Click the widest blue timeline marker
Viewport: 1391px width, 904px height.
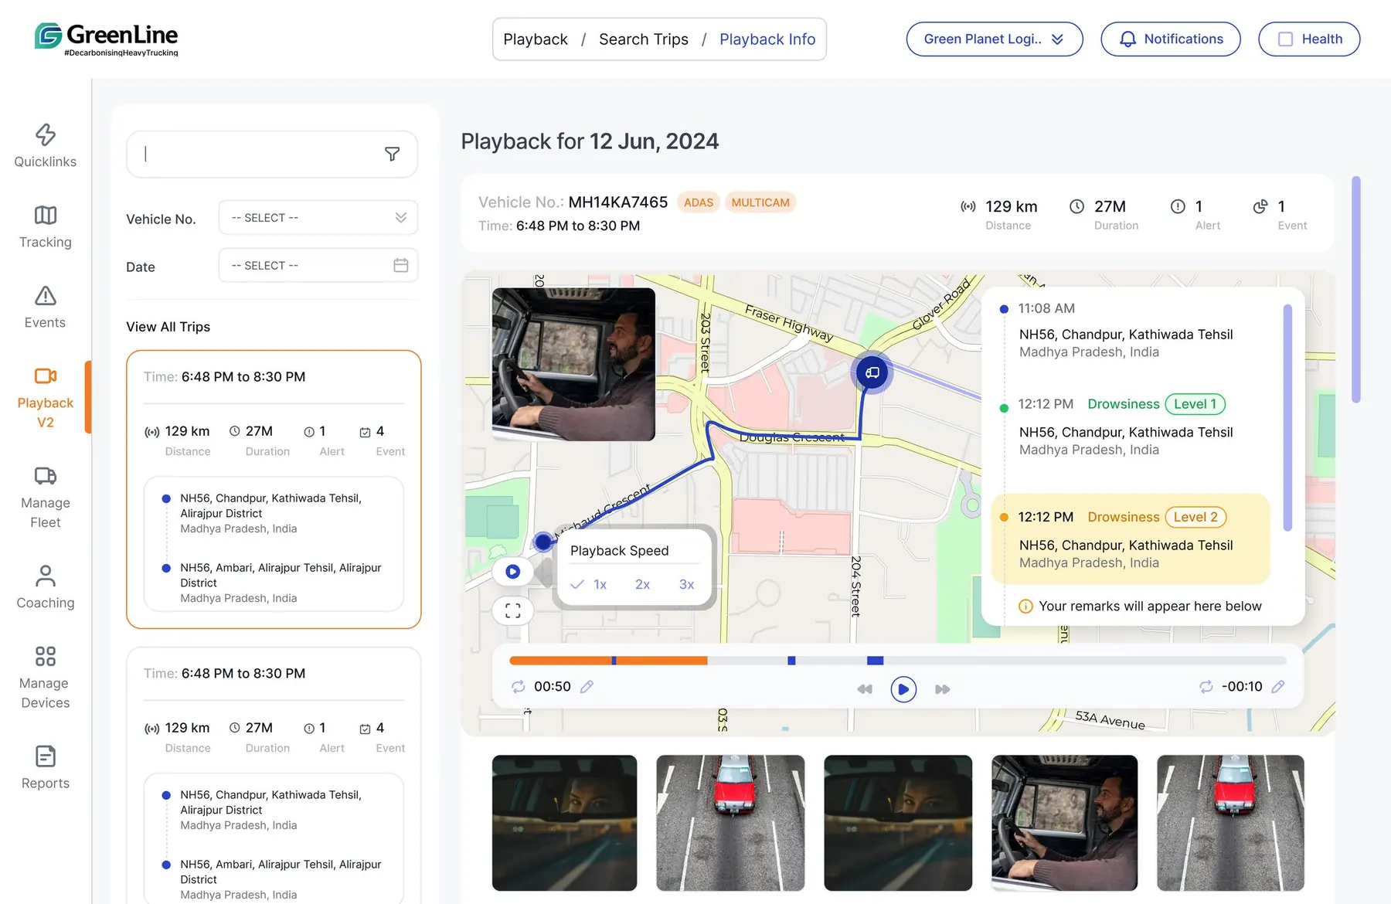click(x=875, y=661)
